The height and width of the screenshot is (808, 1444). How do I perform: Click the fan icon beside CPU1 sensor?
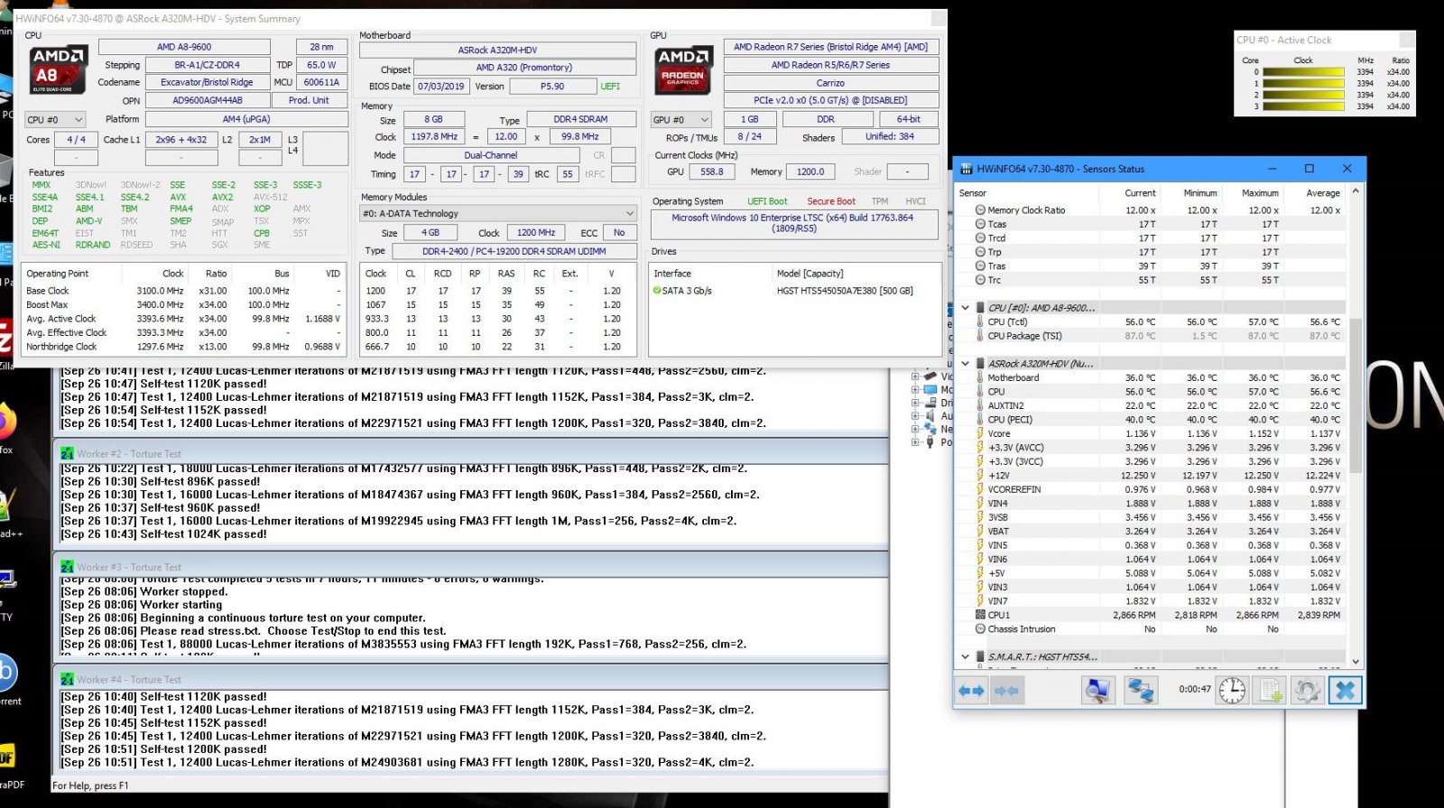tap(980, 615)
